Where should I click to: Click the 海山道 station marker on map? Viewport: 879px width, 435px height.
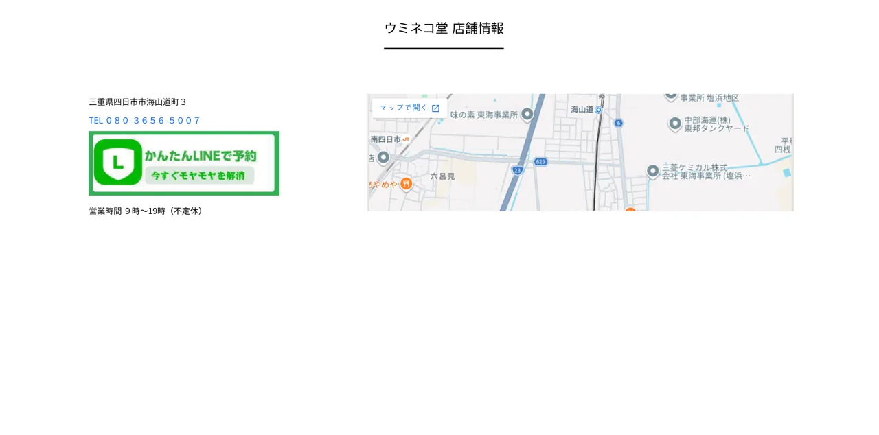[598, 110]
